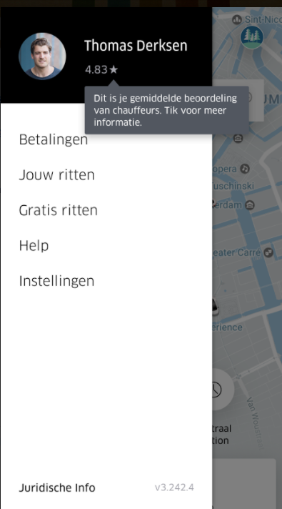The width and height of the screenshot is (282, 509).
Task: Tap the Sint-Nicolaas landmark icon at the top of the map
Action: pyautogui.click(x=237, y=20)
